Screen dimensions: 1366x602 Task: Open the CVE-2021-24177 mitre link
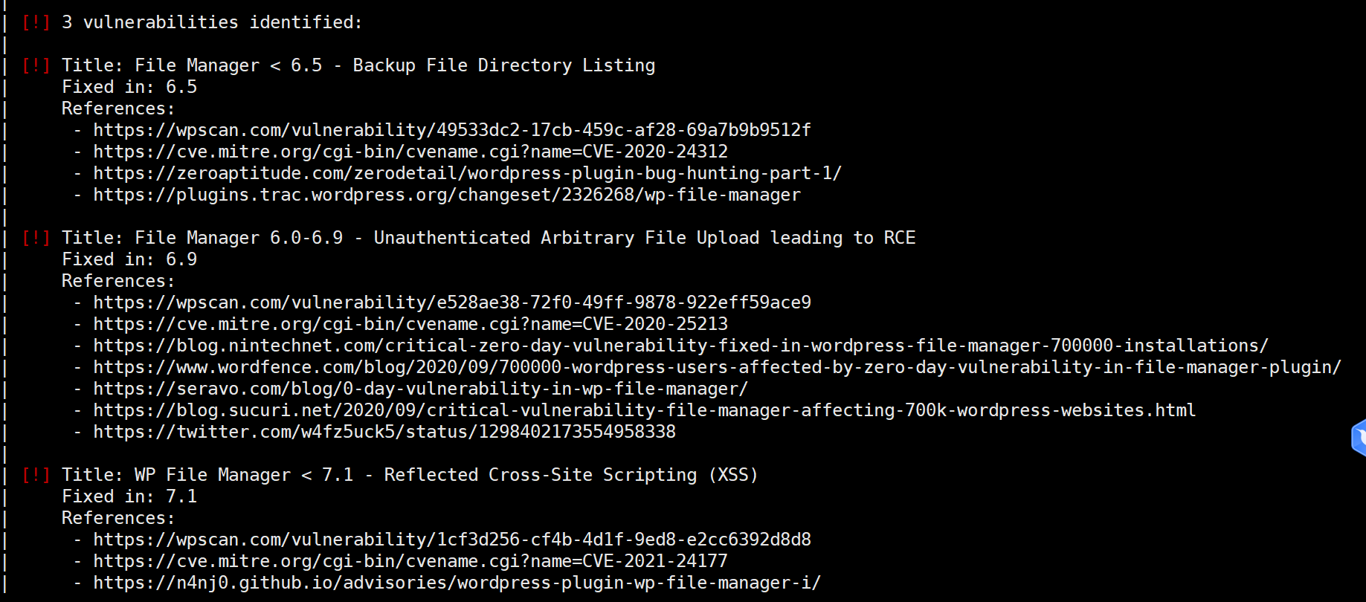coord(410,561)
